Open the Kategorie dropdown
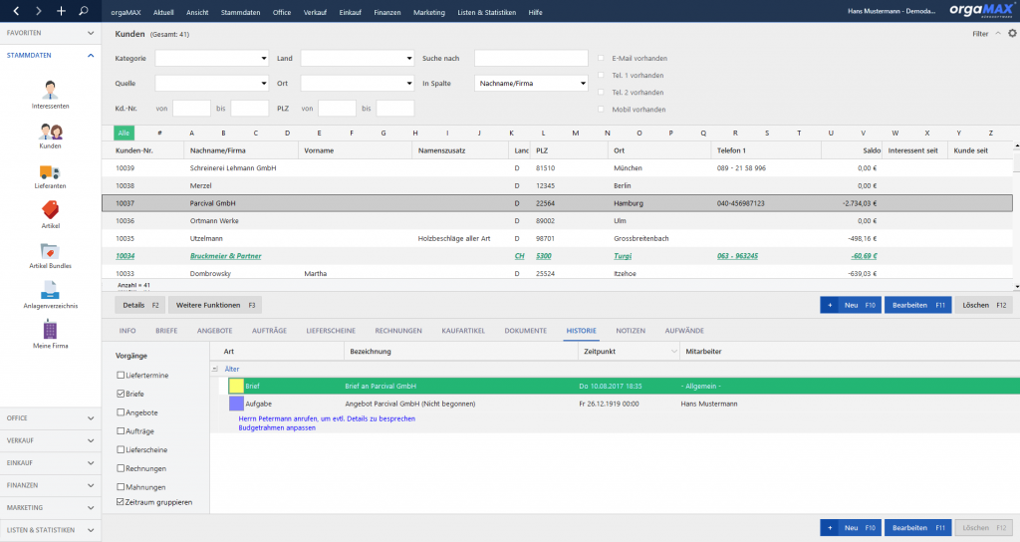Screen dimensions: 1020x542 click(x=263, y=58)
